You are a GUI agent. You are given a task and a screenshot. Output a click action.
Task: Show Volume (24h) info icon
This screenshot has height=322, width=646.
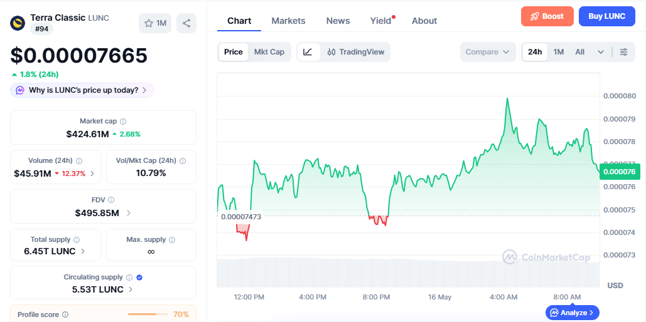point(79,161)
